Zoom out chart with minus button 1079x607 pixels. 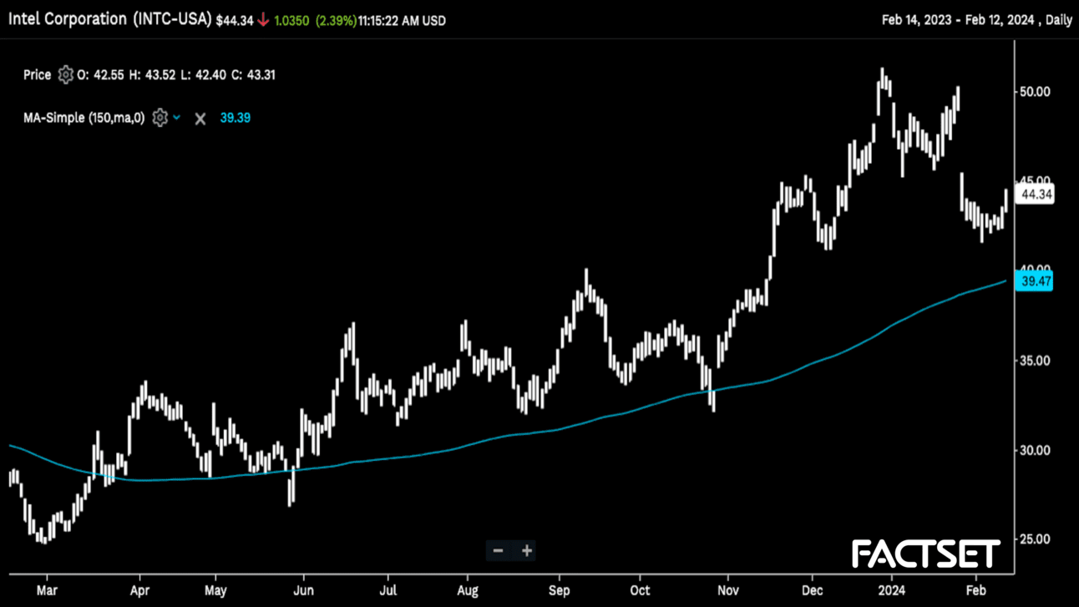click(499, 550)
